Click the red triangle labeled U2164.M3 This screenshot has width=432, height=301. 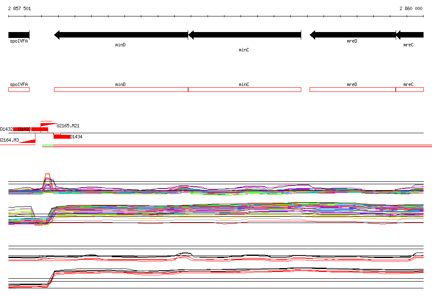coord(27,141)
